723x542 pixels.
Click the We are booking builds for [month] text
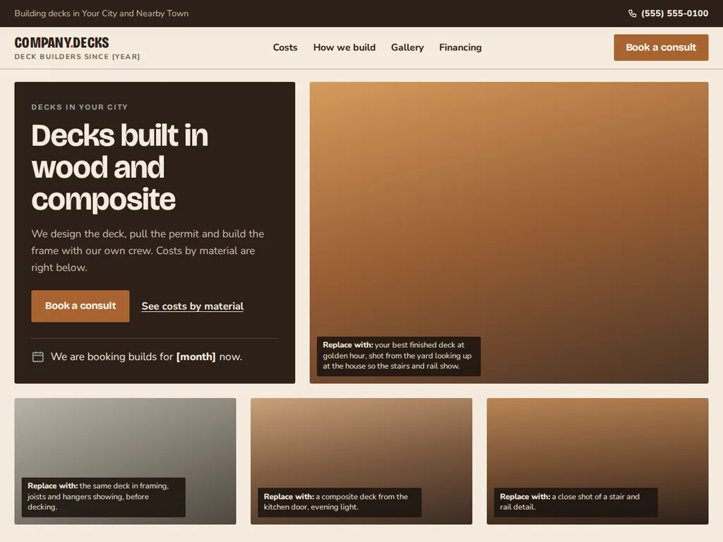(146, 356)
